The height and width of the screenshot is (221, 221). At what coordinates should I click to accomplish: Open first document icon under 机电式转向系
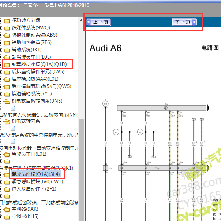(13, 128)
